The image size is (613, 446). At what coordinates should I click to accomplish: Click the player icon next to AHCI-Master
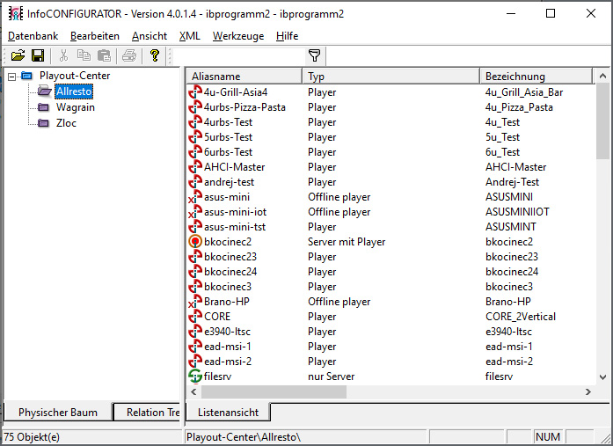pos(195,167)
